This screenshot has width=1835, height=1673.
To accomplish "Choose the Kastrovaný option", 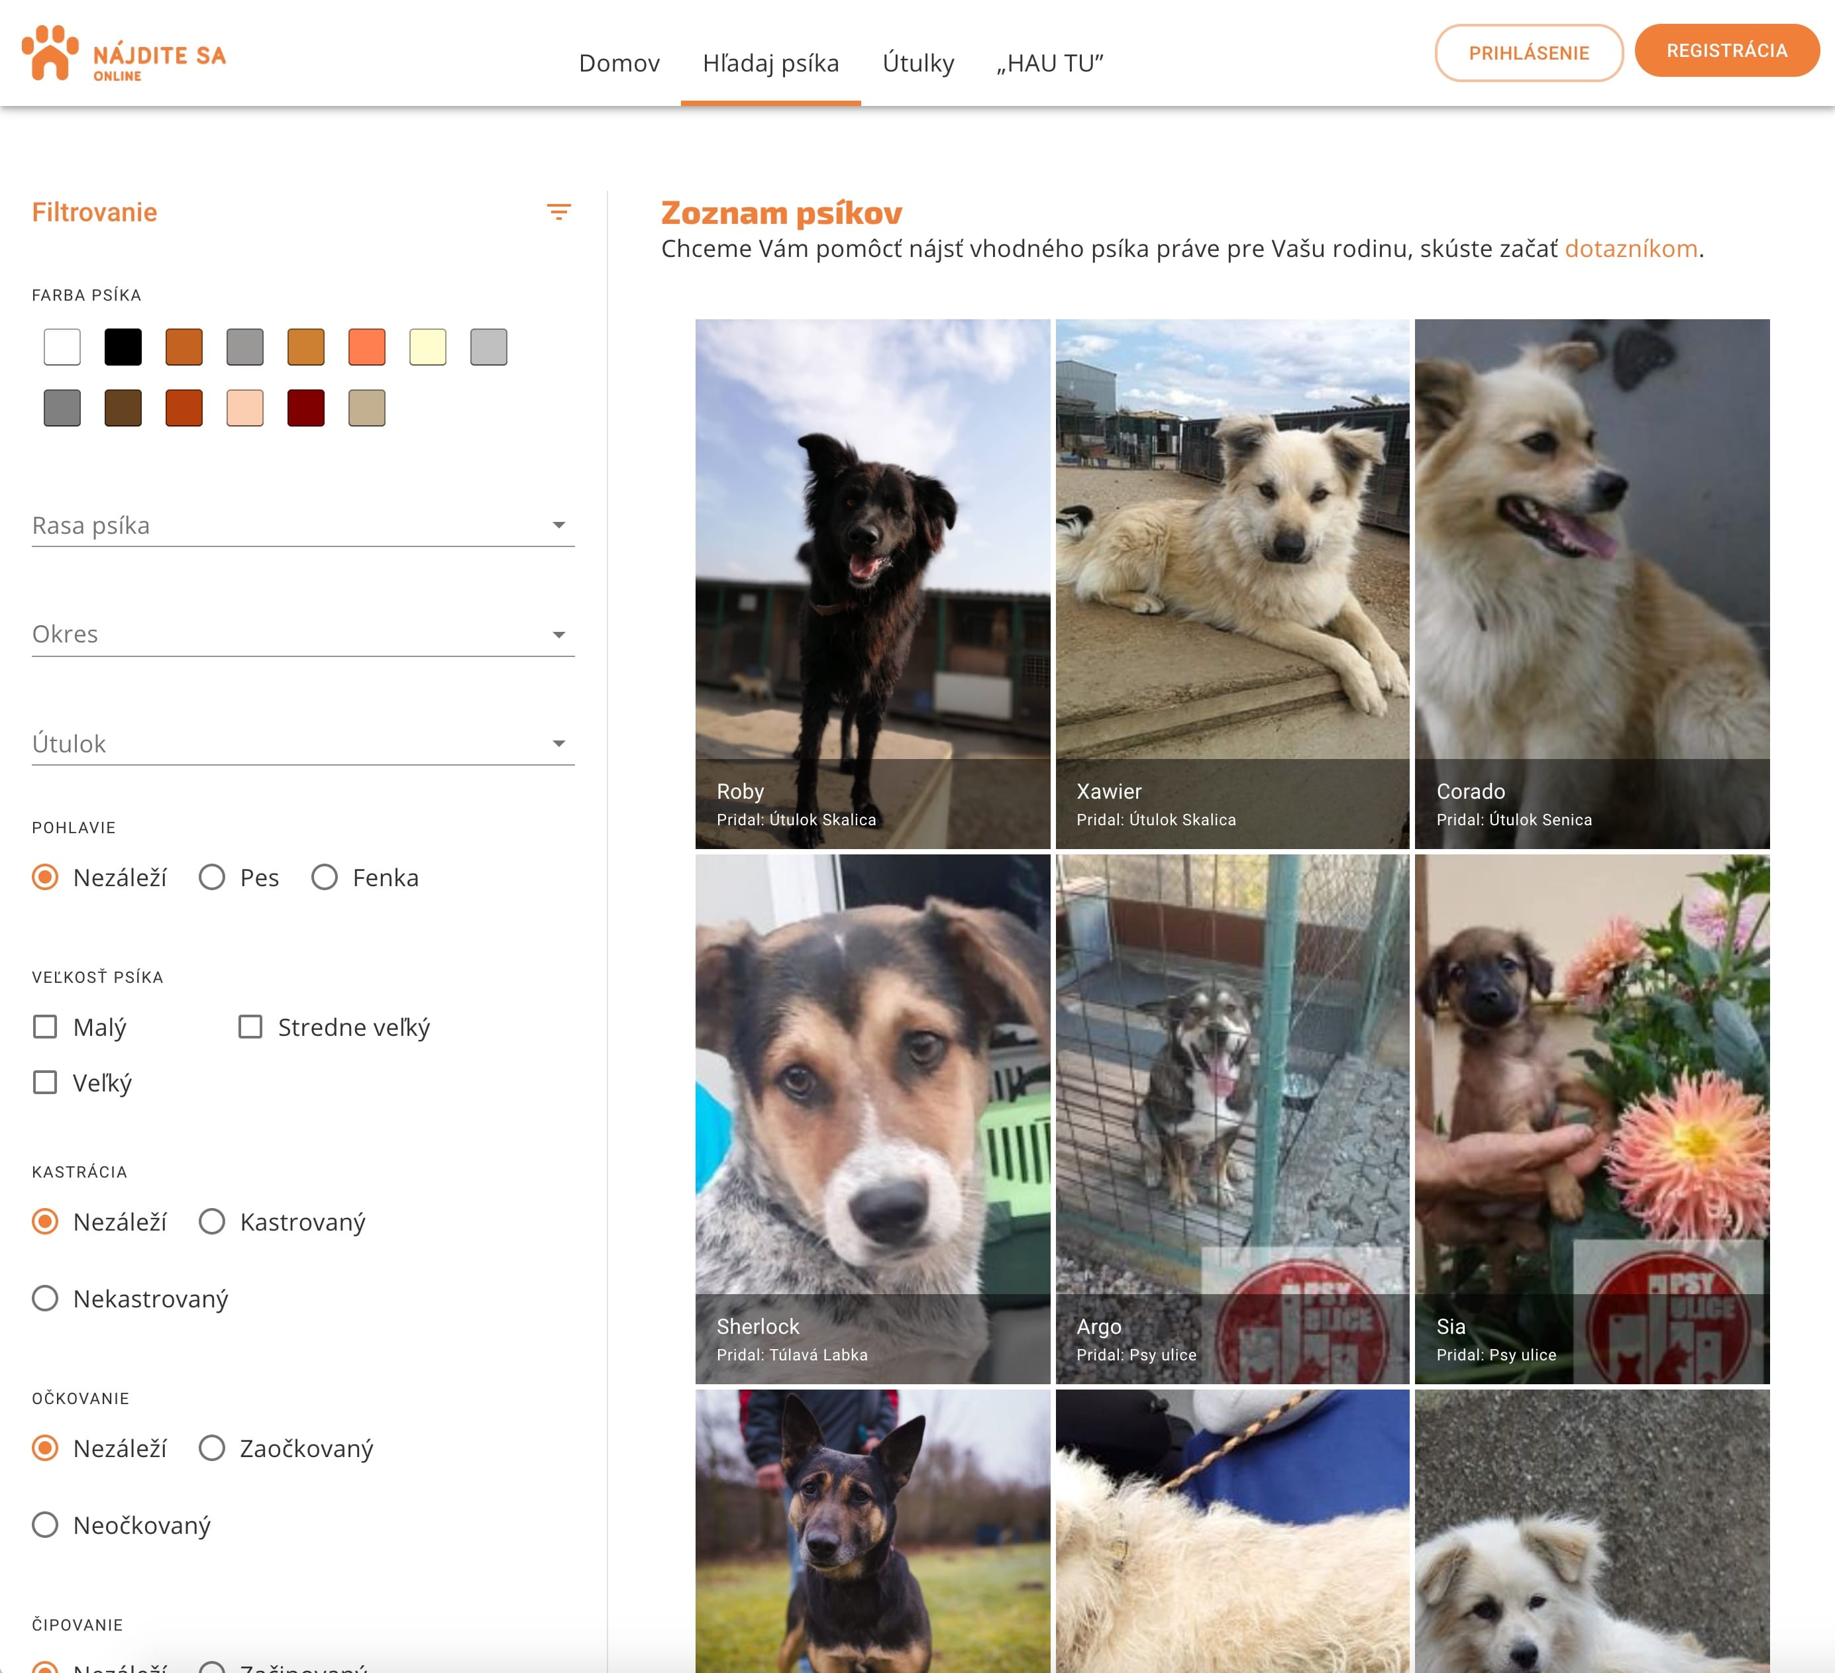I will (x=282, y=1221).
